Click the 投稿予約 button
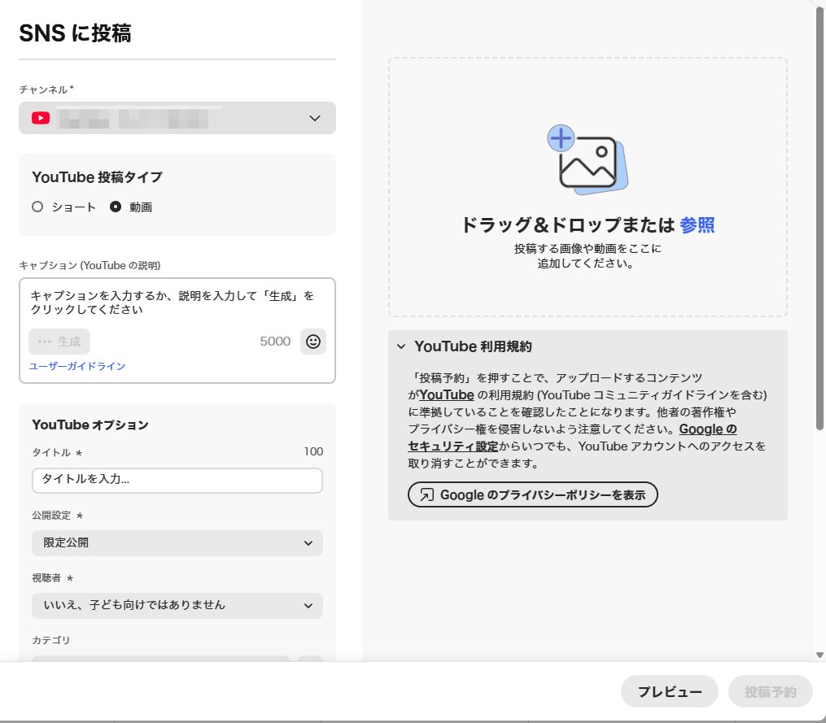 tap(770, 691)
